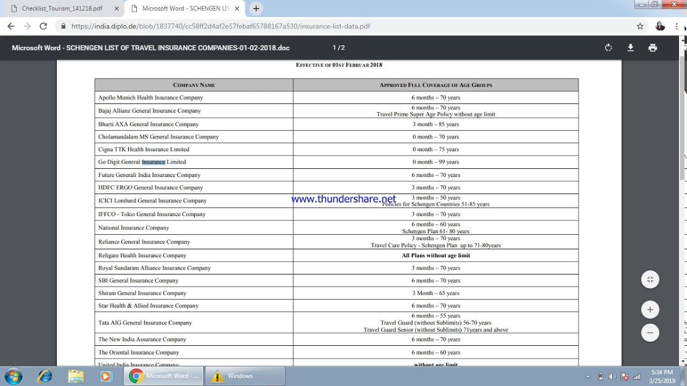687x386 pixels.
Task: Click the address bar URL
Action: [x=220, y=26]
